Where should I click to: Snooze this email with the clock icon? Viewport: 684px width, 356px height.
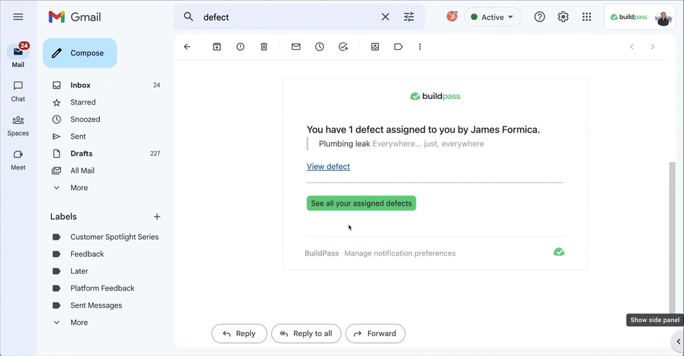(x=319, y=46)
